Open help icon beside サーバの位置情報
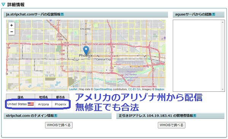 click(62, 14)
